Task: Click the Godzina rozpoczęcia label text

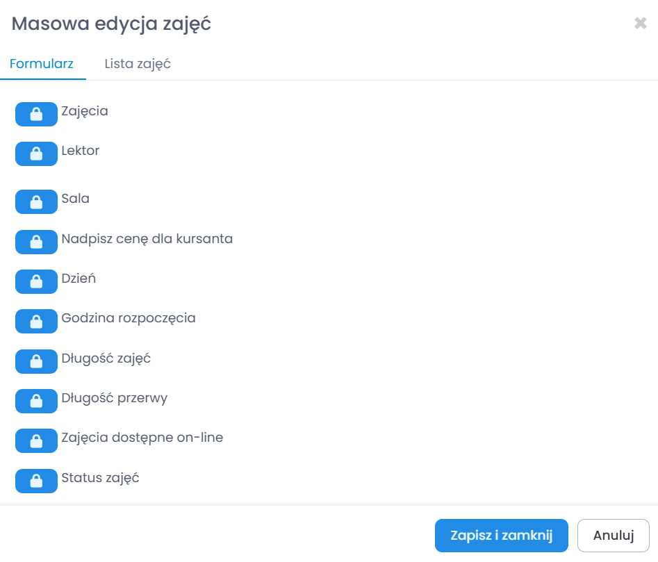Action: pos(129,318)
